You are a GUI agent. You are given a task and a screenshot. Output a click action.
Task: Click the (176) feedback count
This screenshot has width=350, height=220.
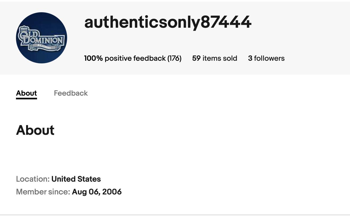click(x=174, y=58)
